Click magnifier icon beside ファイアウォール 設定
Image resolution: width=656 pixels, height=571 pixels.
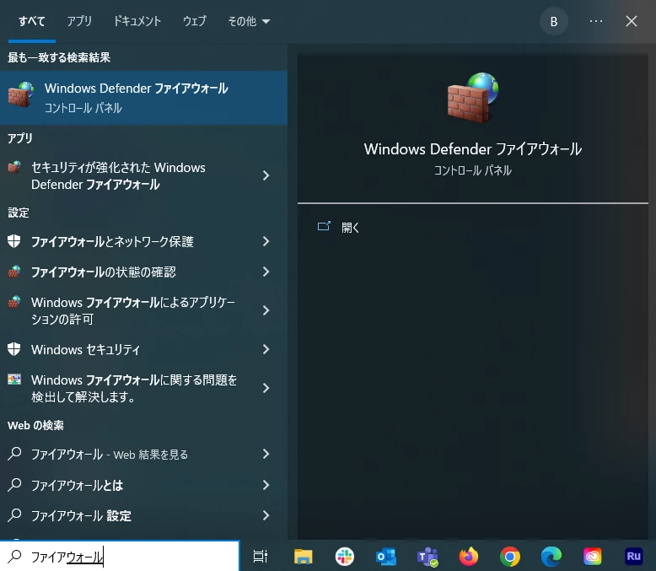(14, 515)
